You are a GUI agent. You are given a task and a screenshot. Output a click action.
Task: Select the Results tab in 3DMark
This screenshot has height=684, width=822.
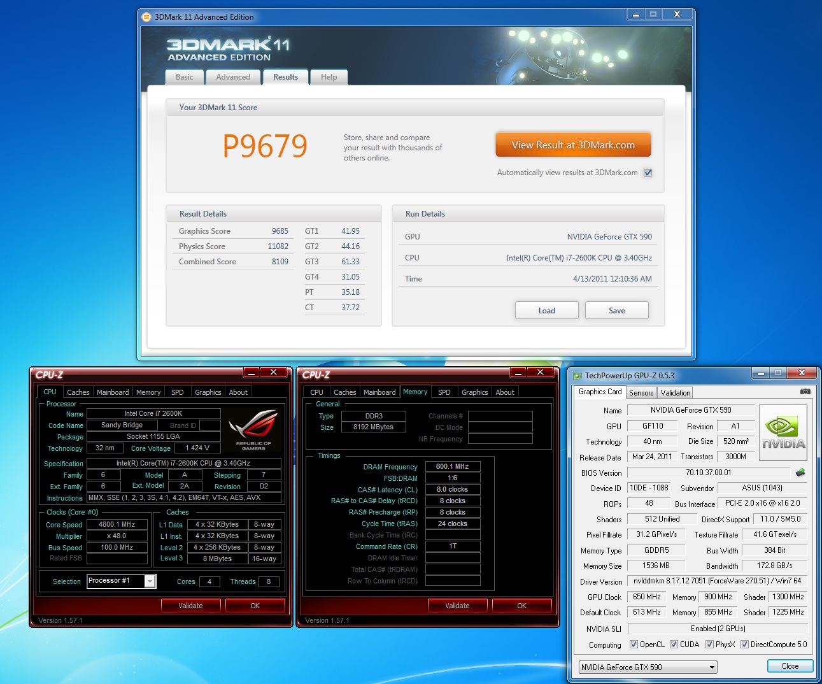coord(285,77)
